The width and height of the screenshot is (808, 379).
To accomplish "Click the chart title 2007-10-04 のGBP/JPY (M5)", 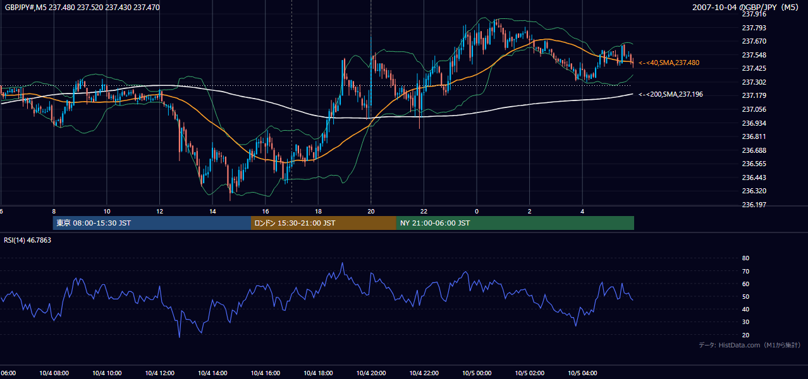I will 745,7.
